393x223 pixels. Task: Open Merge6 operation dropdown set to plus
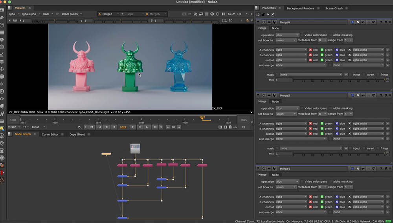[287, 35]
